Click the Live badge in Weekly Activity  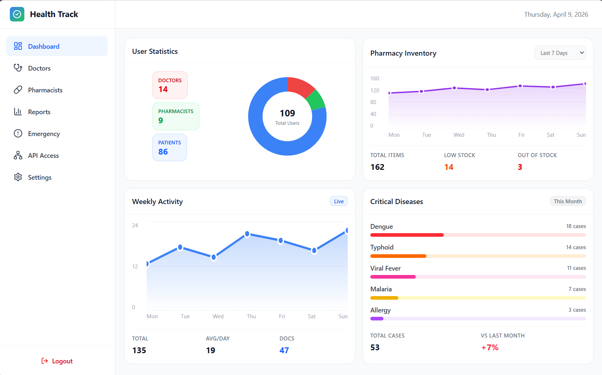(339, 202)
